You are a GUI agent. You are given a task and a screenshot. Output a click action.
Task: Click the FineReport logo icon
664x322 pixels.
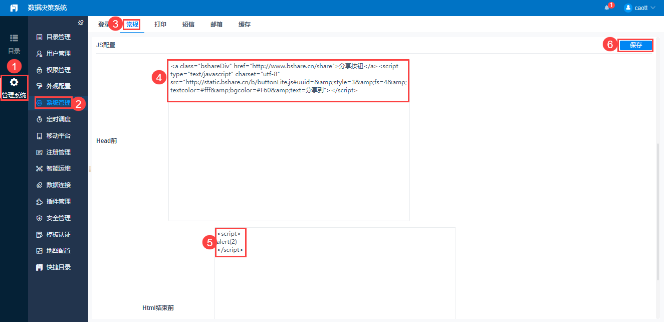tap(14, 8)
